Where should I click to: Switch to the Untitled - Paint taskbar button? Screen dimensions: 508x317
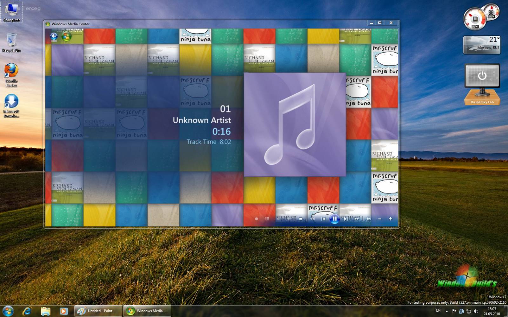click(98, 311)
